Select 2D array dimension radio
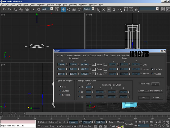The height and width of the screenshot is (128, 170). pyautogui.click(x=79, y=92)
